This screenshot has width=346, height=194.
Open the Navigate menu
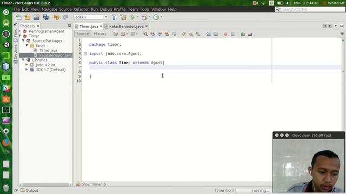point(49,9)
